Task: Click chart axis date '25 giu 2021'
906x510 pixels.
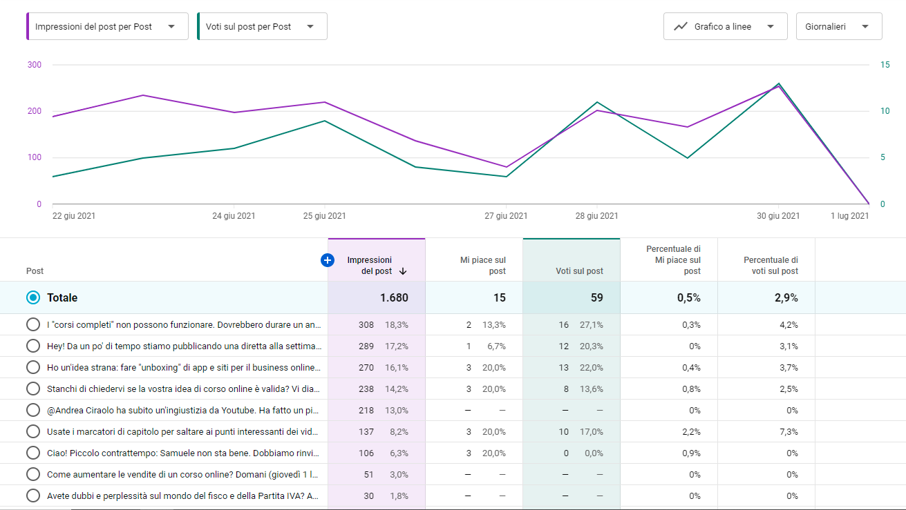Action: tap(325, 216)
